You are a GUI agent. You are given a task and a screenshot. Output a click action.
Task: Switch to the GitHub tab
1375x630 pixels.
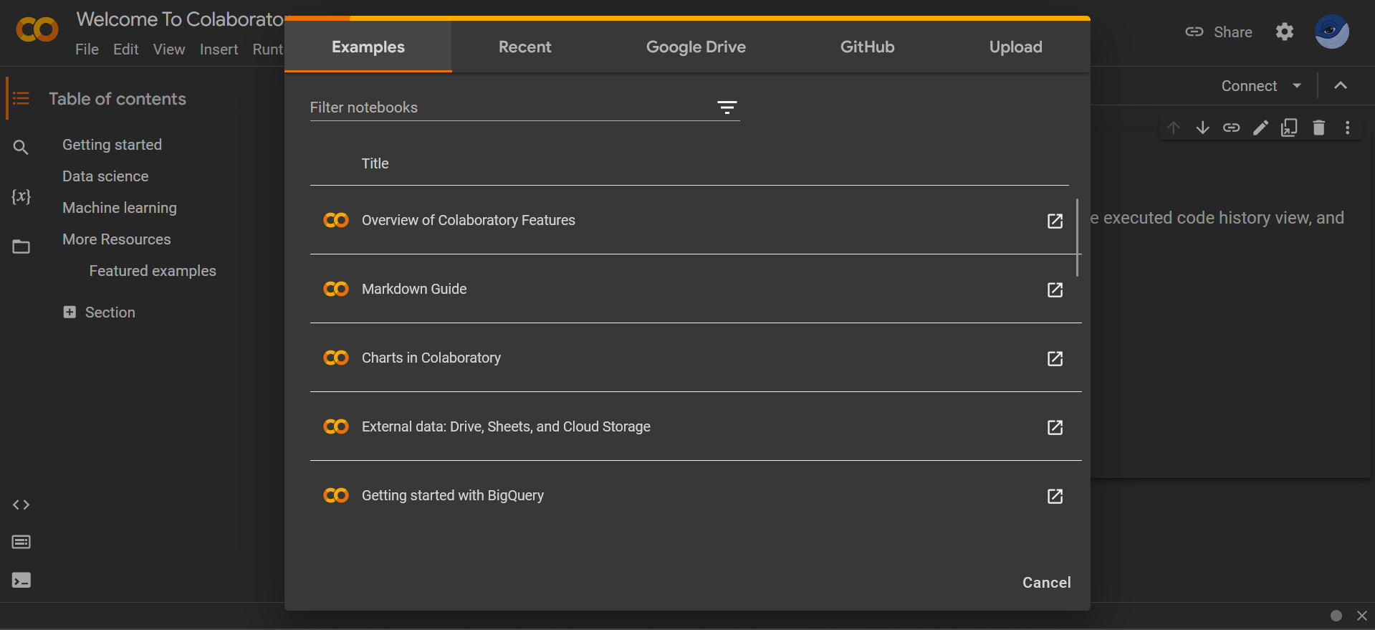click(x=867, y=47)
